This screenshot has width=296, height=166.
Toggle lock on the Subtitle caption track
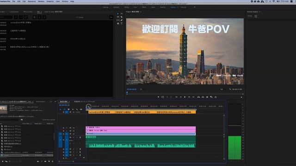tap(63, 112)
